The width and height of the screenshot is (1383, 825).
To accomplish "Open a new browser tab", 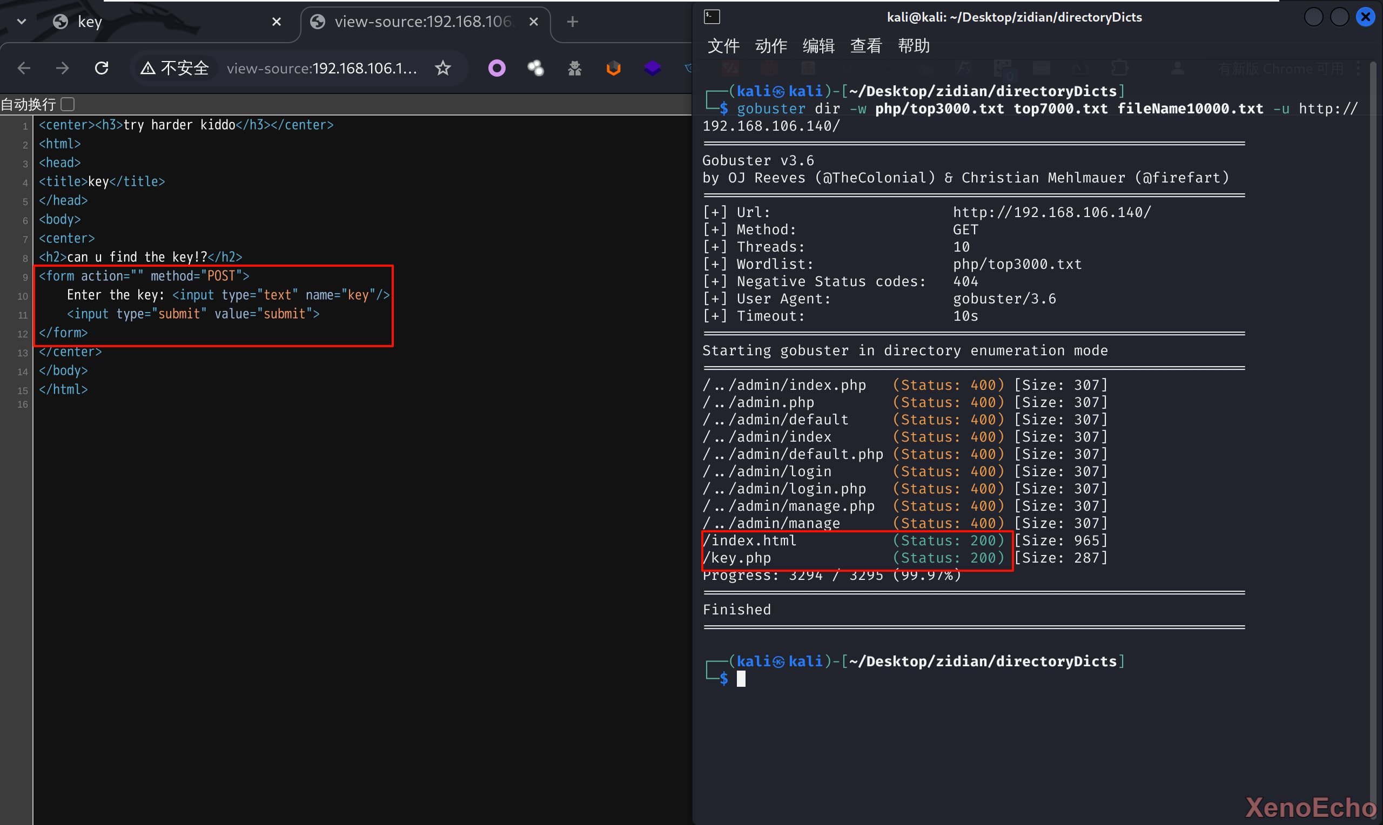I will (572, 22).
